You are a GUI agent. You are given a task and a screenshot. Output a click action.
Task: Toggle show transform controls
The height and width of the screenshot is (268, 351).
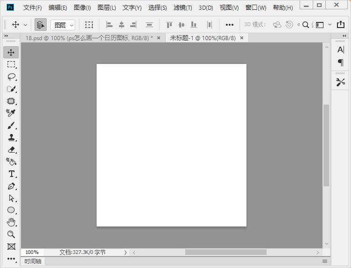tap(89, 25)
